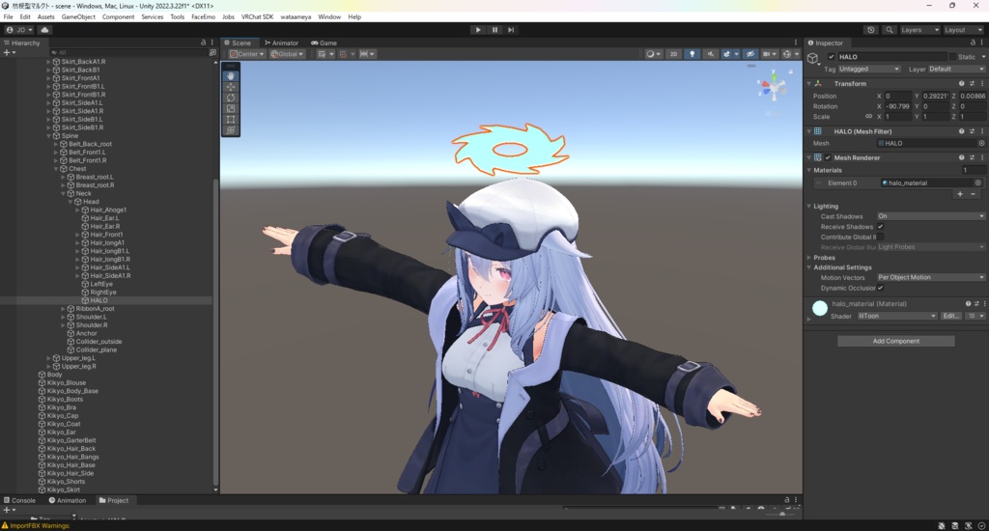Screen dimensions: 989x531
Task: Open material picker for halo_material
Action: pos(978,182)
